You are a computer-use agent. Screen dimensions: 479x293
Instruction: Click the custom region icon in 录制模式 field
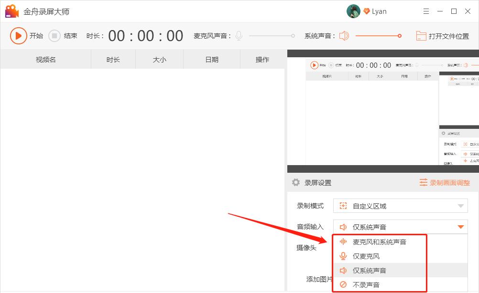343,206
